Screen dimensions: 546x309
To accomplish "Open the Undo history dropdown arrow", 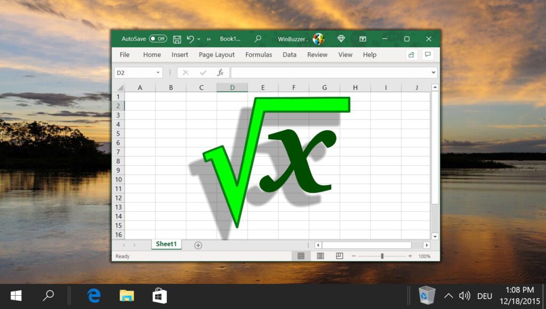I will (x=198, y=39).
